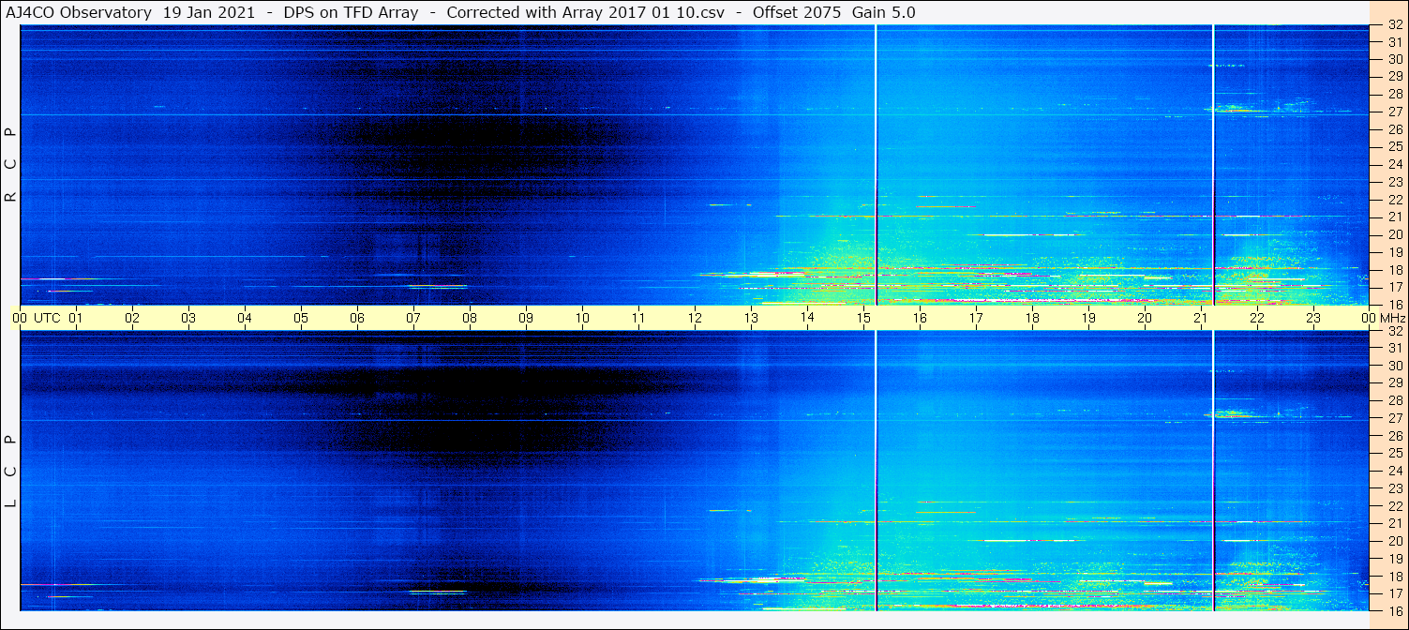Click "24" MHz on the RCP frequency scale

1395,165
